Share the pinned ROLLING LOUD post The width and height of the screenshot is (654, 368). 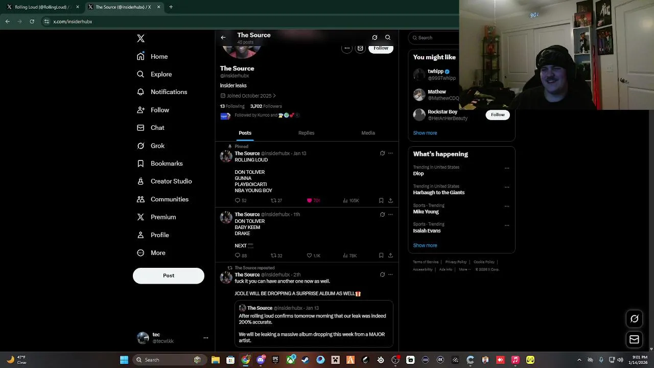pos(390,200)
